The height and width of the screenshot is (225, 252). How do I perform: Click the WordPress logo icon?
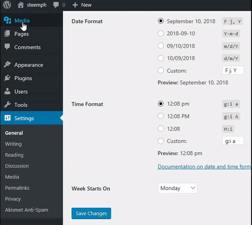pyautogui.click(x=7, y=5)
